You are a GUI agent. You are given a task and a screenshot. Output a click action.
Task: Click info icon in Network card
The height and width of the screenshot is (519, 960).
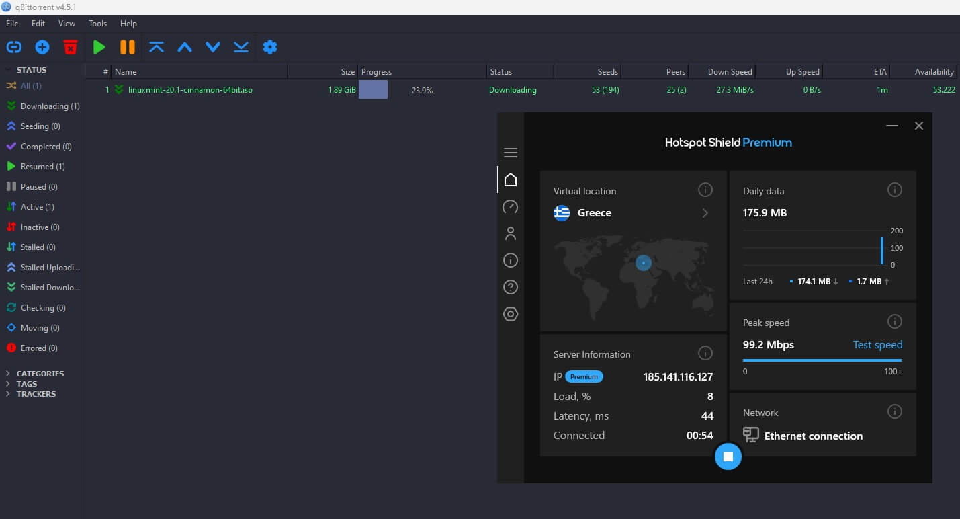pyautogui.click(x=895, y=412)
